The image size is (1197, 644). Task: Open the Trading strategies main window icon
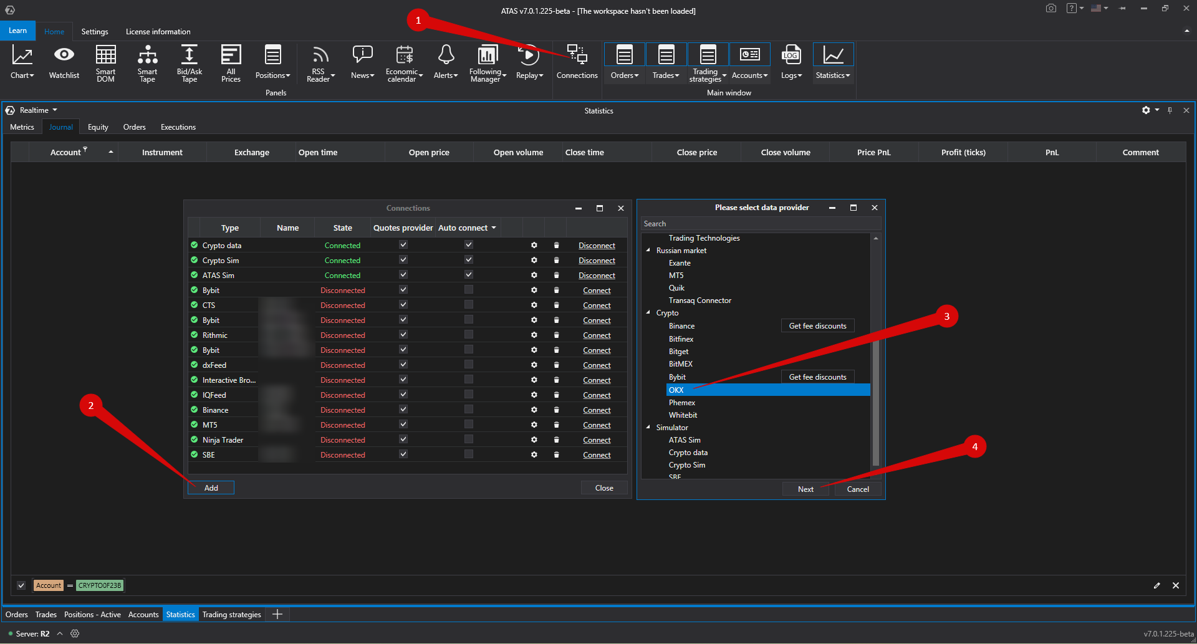click(x=708, y=55)
